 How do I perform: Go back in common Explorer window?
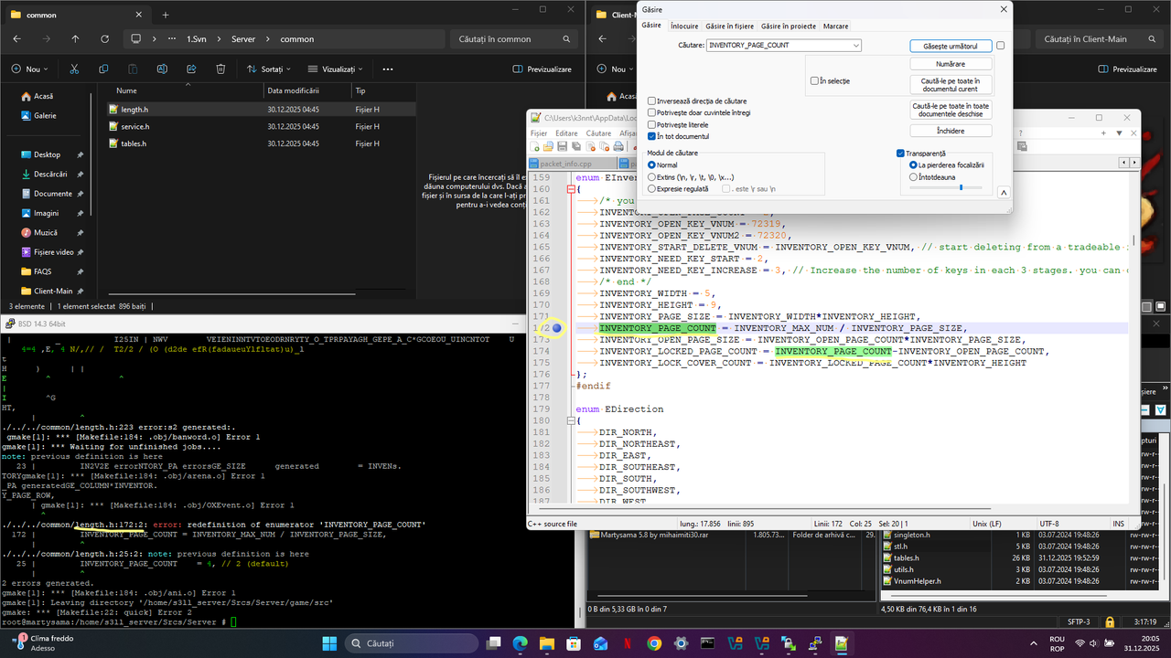[x=17, y=39]
